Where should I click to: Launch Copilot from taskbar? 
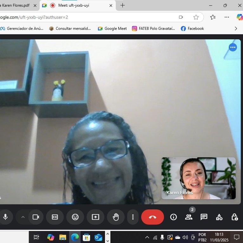pos(50,237)
